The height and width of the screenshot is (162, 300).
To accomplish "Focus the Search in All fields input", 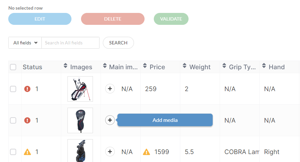I will click(70, 43).
